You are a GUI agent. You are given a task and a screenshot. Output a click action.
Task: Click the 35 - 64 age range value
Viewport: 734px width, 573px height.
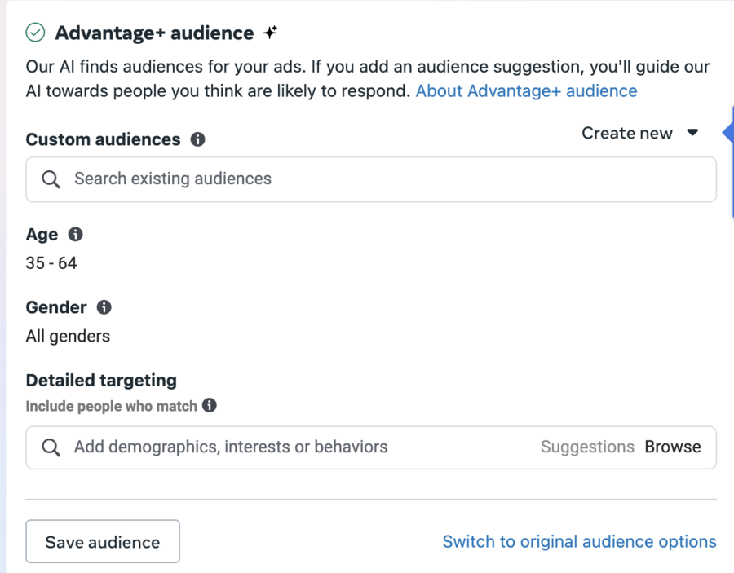[51, 263]
